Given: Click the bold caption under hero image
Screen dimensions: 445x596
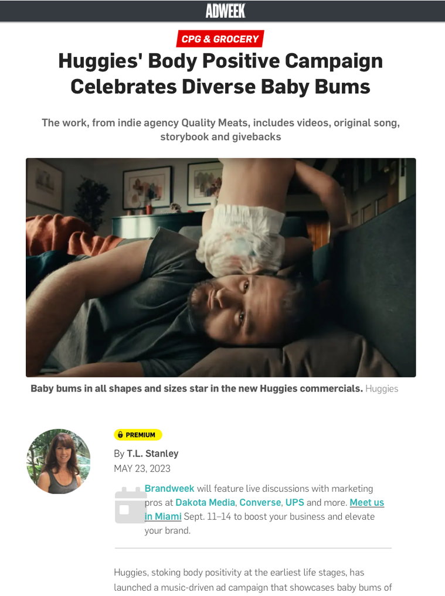Looking at the screenshot, I should 196,389.
